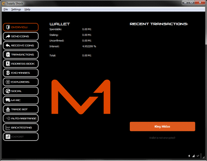This screenshot has height=161, width=207.
Task: Click the RECENT TRANSACTIONS heading
Action: (x=159, y=24)
